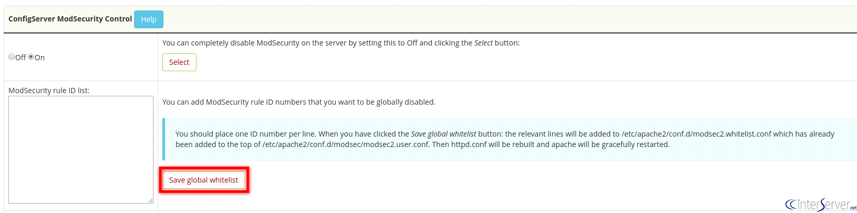This screenshot has height=213, width=857.
Task: Click the Select button
Action: click(179, 62)
